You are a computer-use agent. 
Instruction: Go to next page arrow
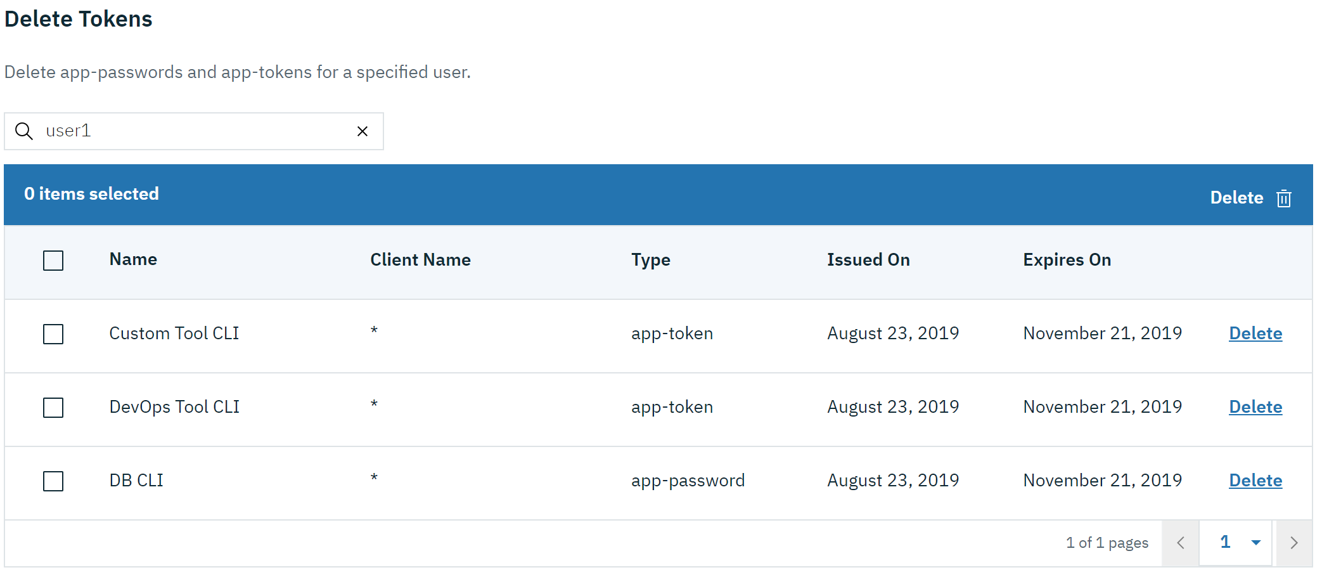(x=1293, y=543)
